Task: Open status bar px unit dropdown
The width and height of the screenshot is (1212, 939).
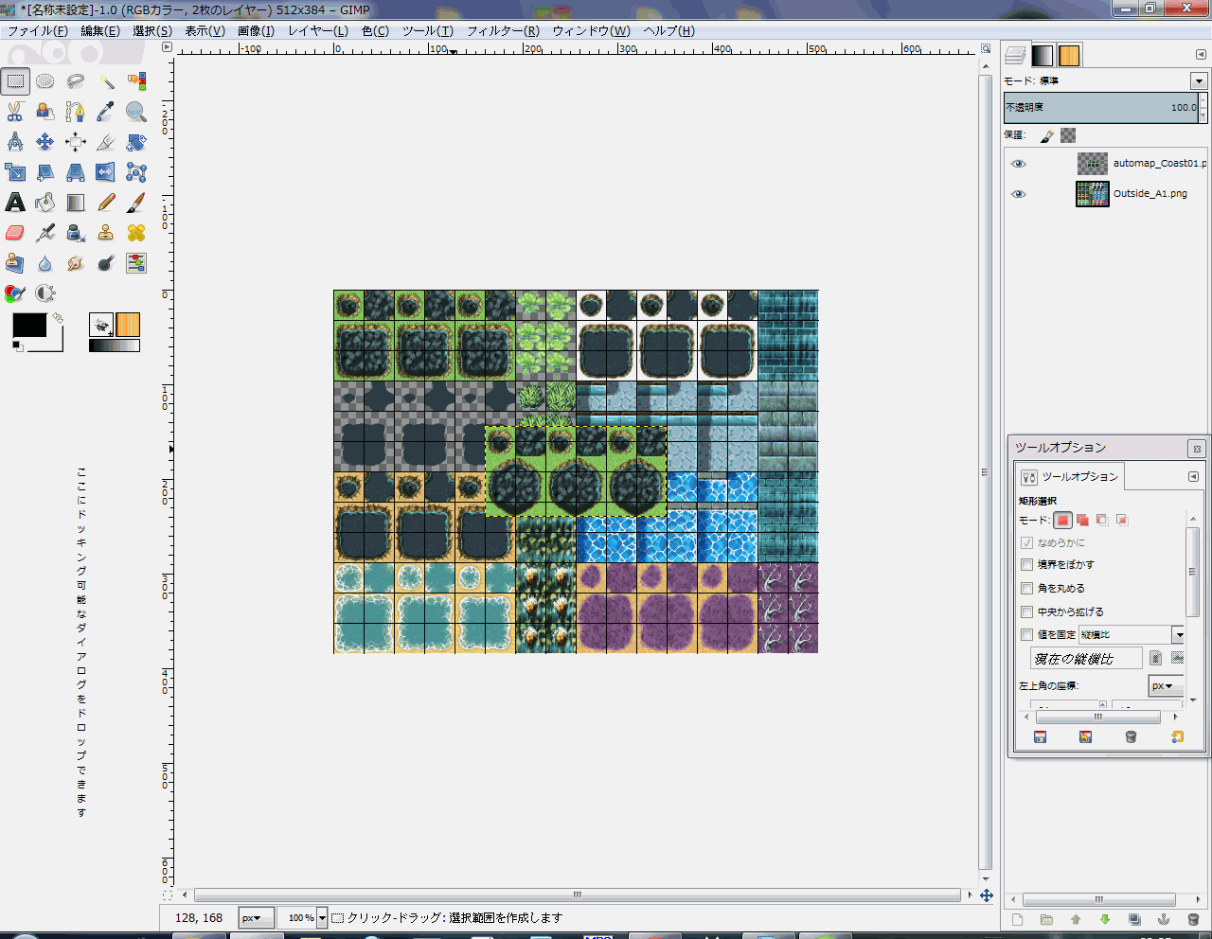Action: [256, 918]
